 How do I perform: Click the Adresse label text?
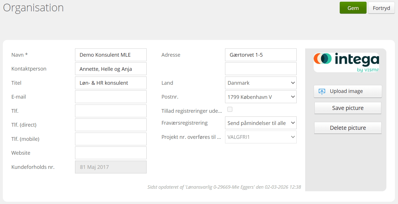pos(171,55)
